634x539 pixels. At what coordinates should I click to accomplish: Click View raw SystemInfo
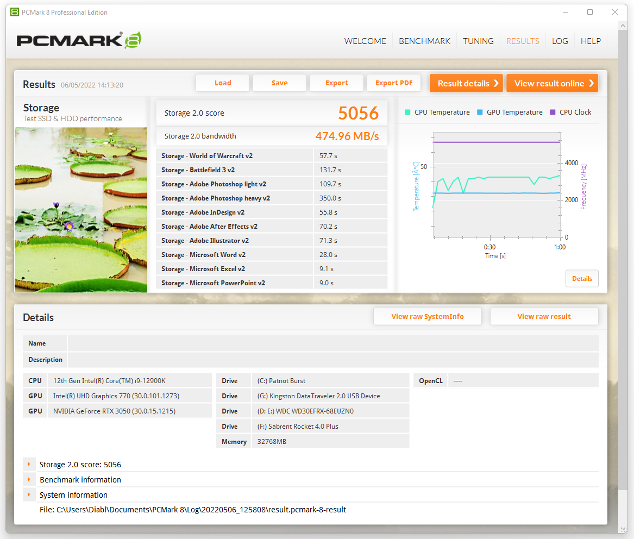click(x=428, y=316)
